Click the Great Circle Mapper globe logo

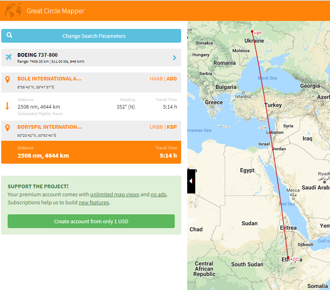click(x=13, y=11)
